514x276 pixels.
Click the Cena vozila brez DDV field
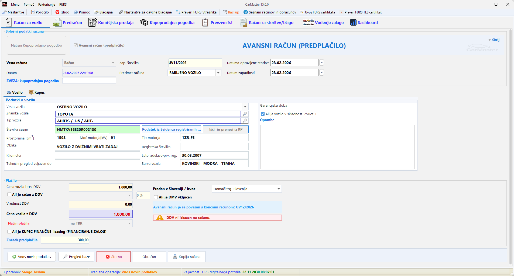click(101, 187)
